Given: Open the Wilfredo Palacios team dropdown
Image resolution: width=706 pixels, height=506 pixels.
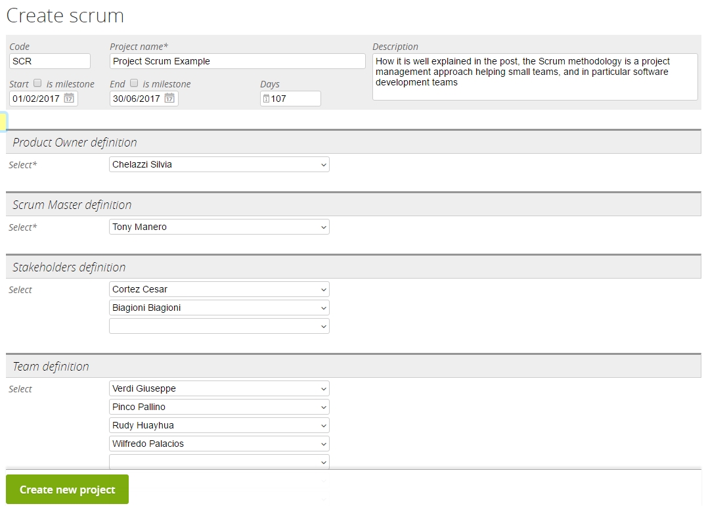Looking at the screenshot, I should [x=219, y=444].
